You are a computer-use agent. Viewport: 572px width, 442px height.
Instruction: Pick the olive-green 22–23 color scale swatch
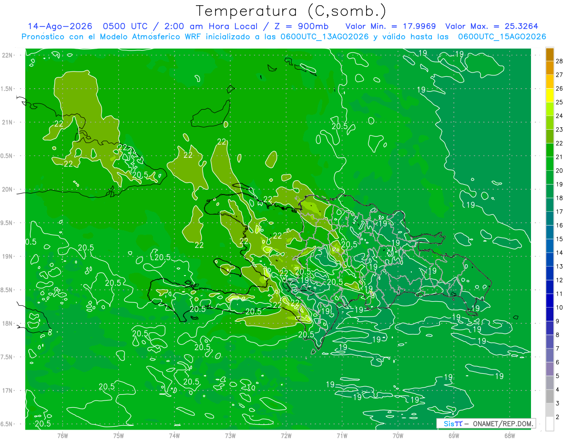tap(550, 136)
